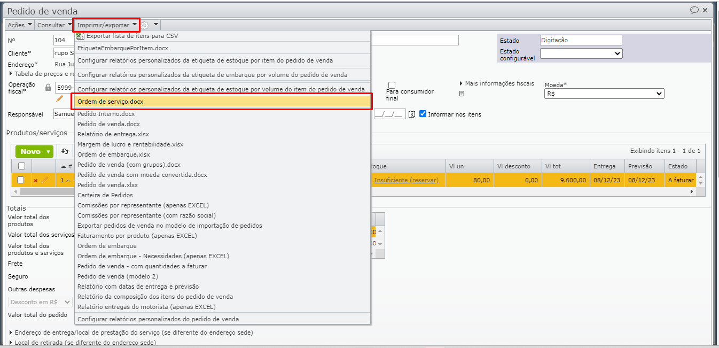Click the green Novo button

(x=30, y=152)
